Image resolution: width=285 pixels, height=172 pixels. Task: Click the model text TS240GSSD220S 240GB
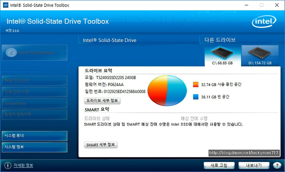click(x=116, y=78)
